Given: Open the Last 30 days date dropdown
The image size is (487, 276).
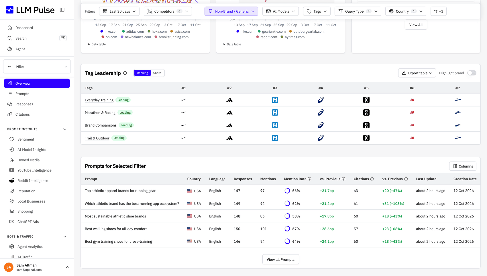Looking at the screenshot, I should [x=119, y=11].
